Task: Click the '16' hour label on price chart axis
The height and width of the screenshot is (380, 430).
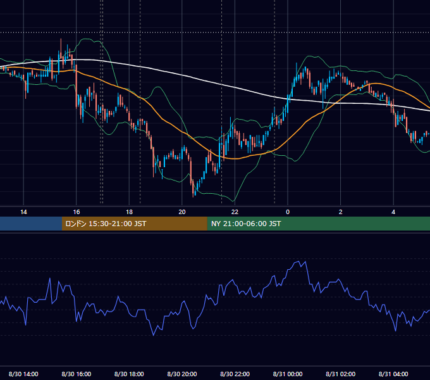Action: pyautogui.click(x=77, y=212)
